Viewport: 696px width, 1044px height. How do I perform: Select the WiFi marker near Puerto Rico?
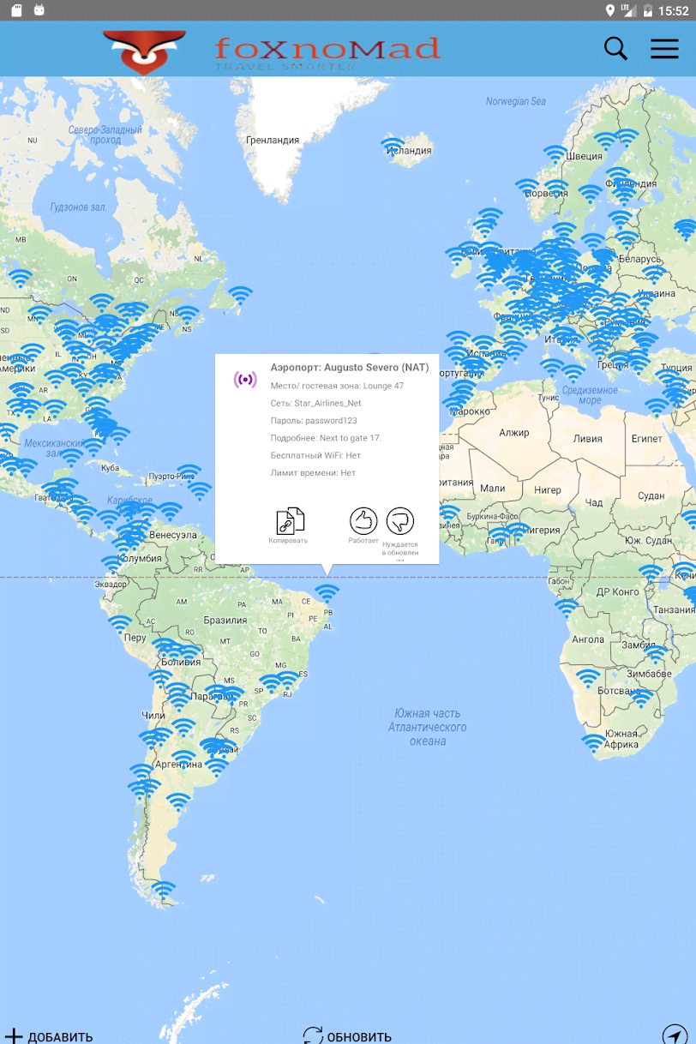189,472
